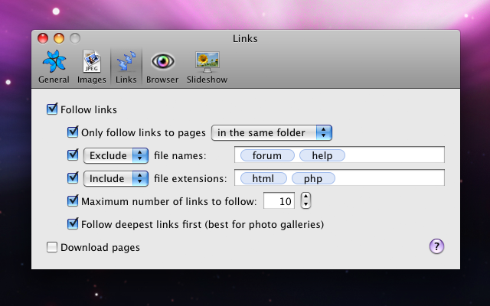Select the Links toolbar icon
The height and width of the screenshot is (306, 490).
126,67
